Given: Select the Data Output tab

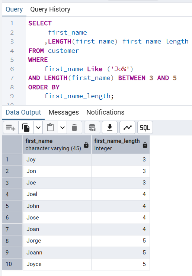Looking at the screenshot, I should [23, 112].
